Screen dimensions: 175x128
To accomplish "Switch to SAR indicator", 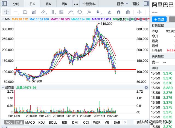I will click(x=117, y=123).
